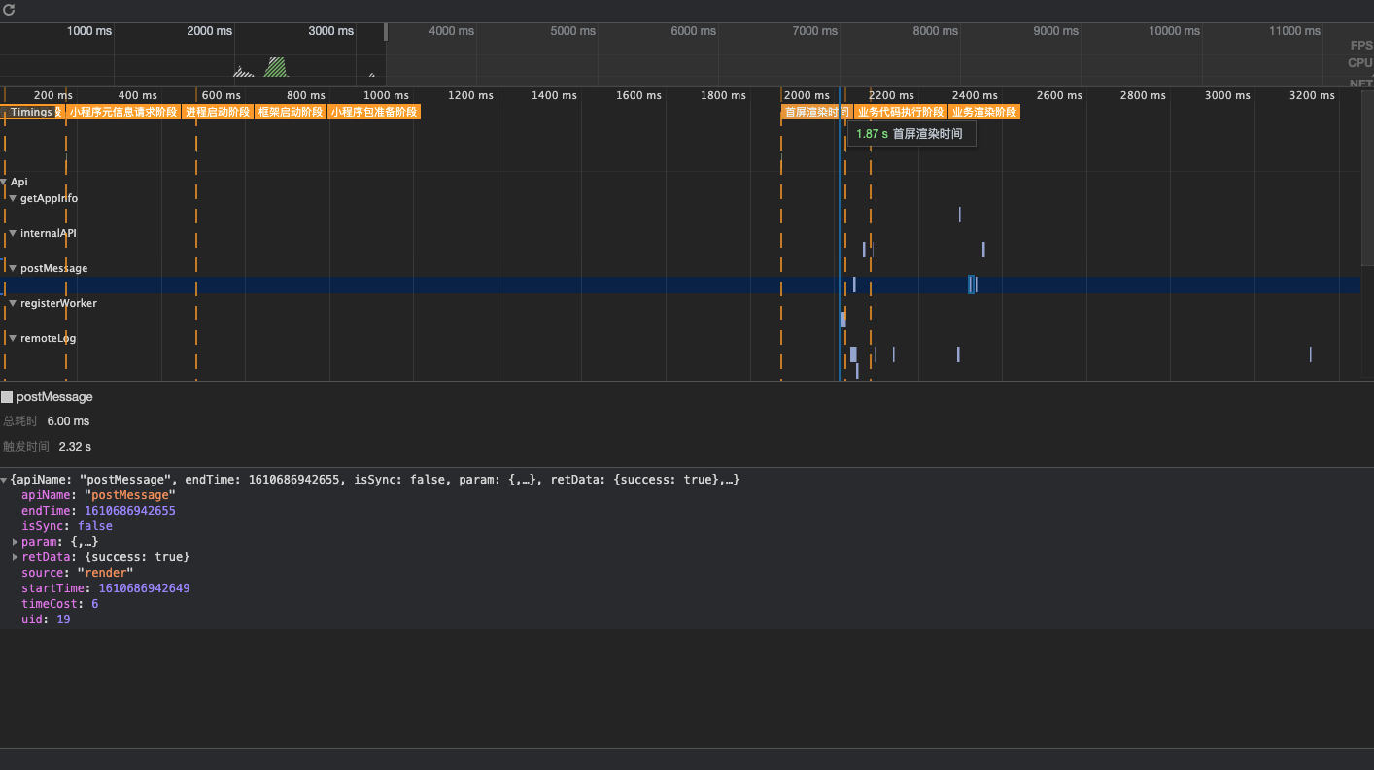Click the CPU label in overview
1374x770 pixels.
(x=1360, y=63)
